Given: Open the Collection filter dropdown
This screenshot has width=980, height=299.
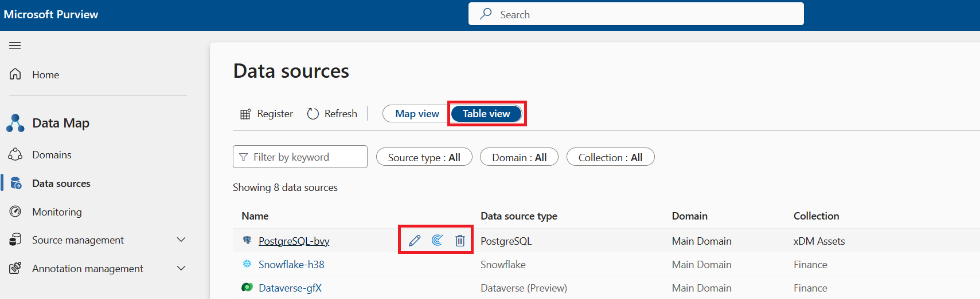Looking at the screenshot, I should point(610,157).
